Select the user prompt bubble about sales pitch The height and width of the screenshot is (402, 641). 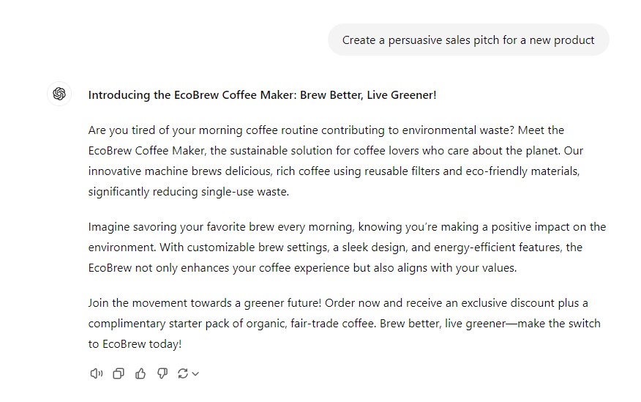[x=468, y=40]
